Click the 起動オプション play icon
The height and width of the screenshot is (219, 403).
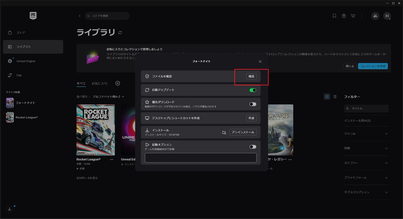pyautogui.click(x=147, y=144)
